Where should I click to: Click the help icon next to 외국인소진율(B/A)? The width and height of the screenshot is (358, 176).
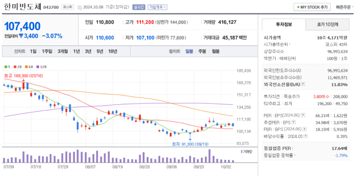pos(303,84)
